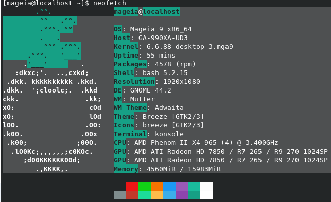Click the darker purple color block
Viewport: 331px width, 202px height.
[x=182, y=195]
